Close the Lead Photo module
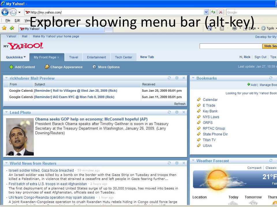Image resolution: width=277 pixels, height=207 pixels. point(184,112)
